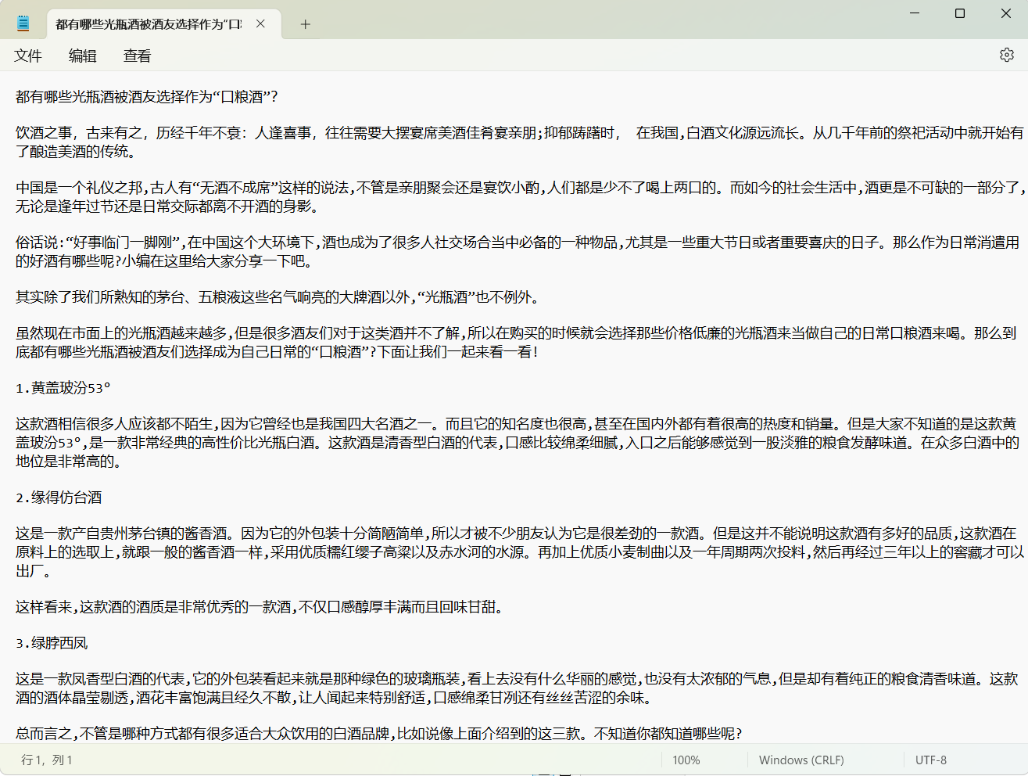Minimize the Notepad window
Screen dimensions: 1028x776
click(x=915, y=13)
